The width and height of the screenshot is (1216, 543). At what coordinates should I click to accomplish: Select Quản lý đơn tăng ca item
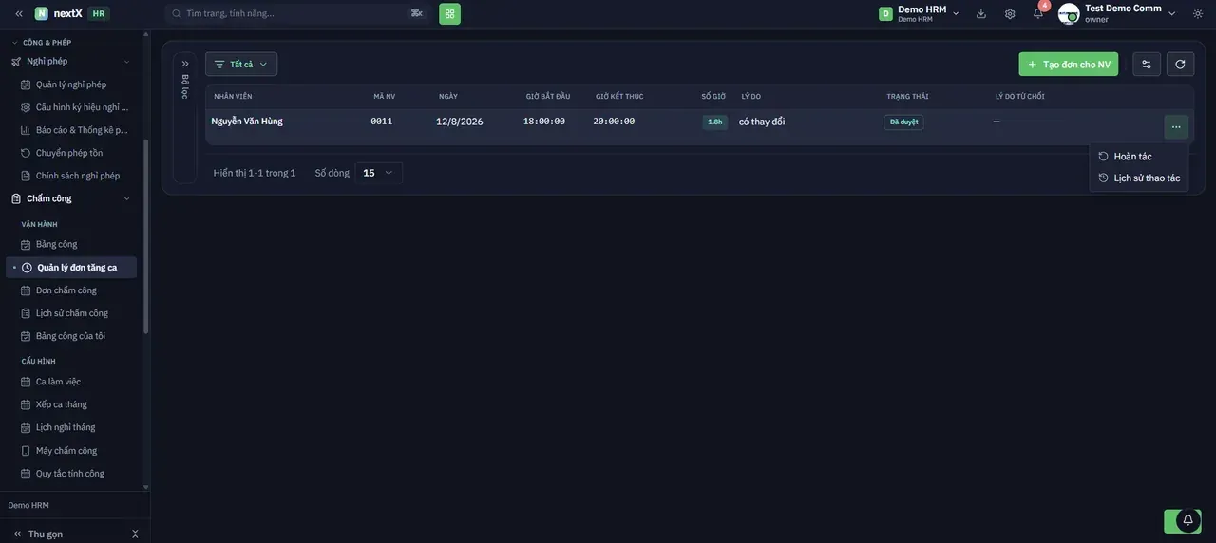(71, 268)
